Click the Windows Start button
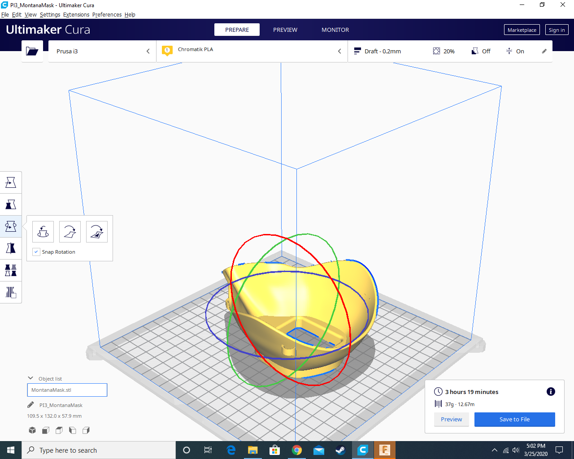This screenshot has height=459, width=574. [11, 450]
